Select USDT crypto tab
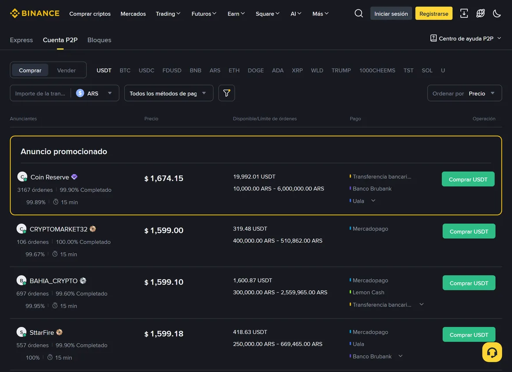 104,70
